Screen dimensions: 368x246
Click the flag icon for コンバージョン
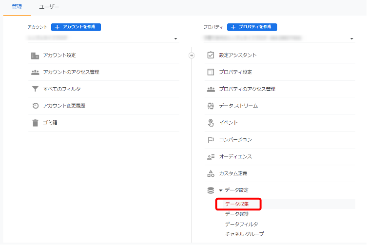pos(211,140)
